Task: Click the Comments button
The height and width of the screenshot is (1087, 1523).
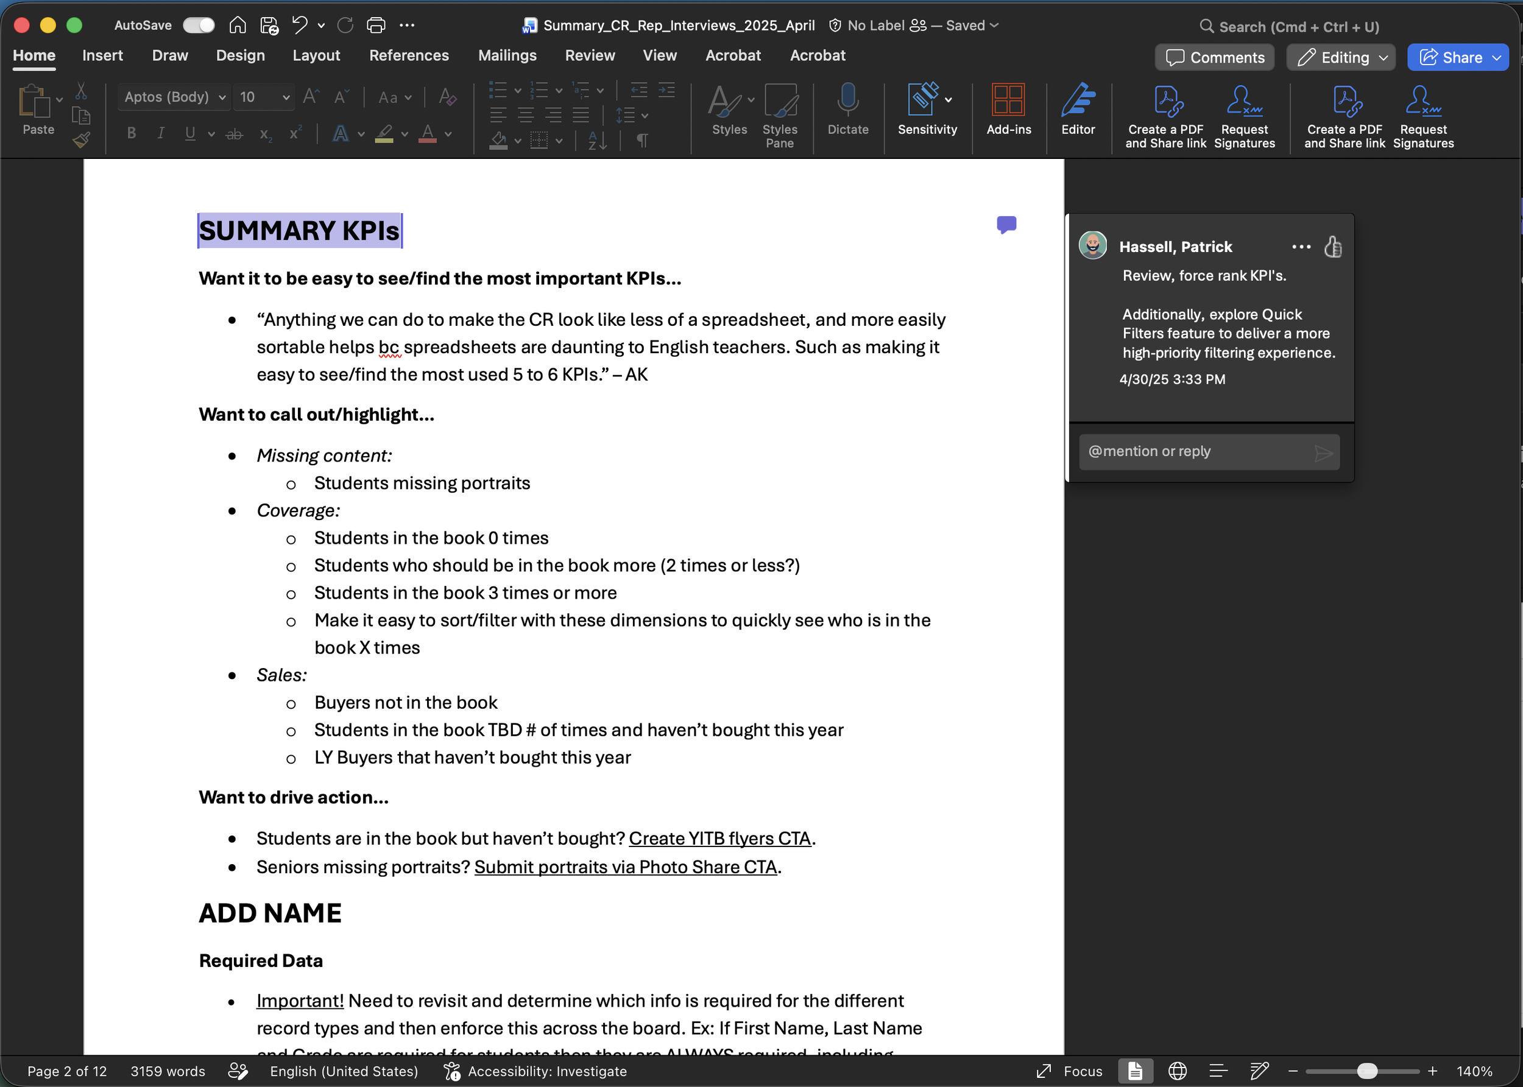Action: (x=1214, y=58)
